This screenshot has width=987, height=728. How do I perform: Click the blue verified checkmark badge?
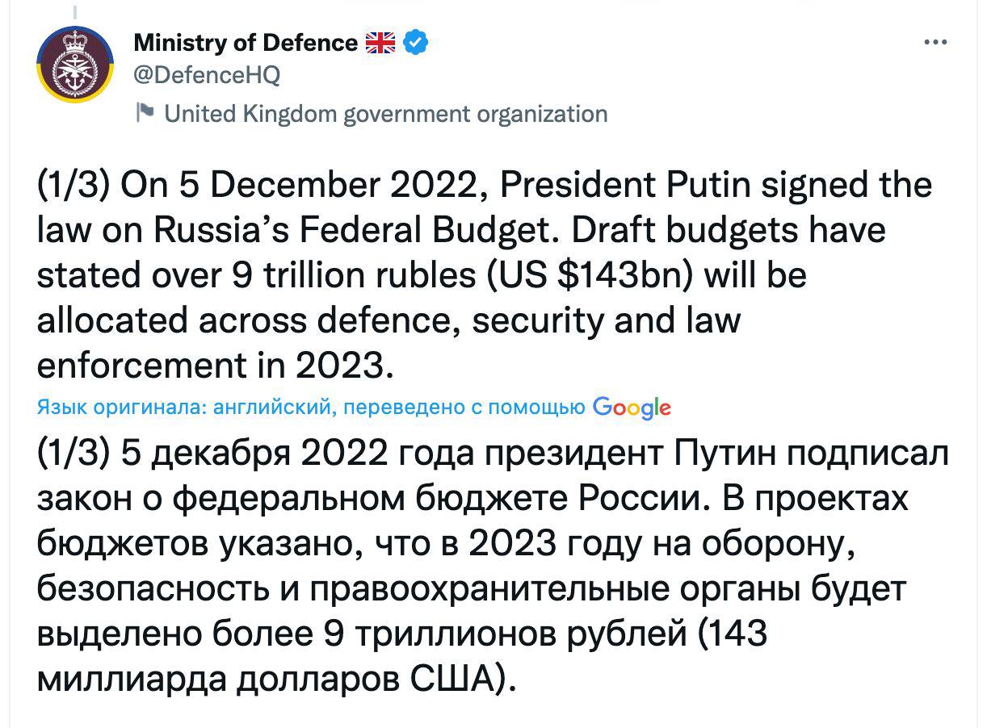(416, 42)
